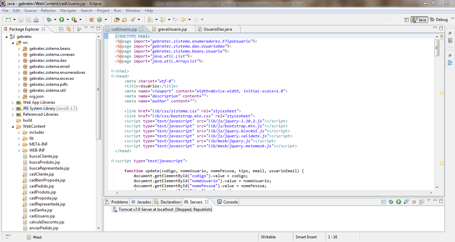Collapse all in the Servers view

pos(384,202)
